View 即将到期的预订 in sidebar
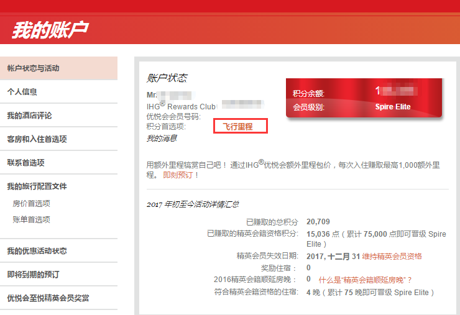This screenshot has width=460, height=315. click(58, 275)
